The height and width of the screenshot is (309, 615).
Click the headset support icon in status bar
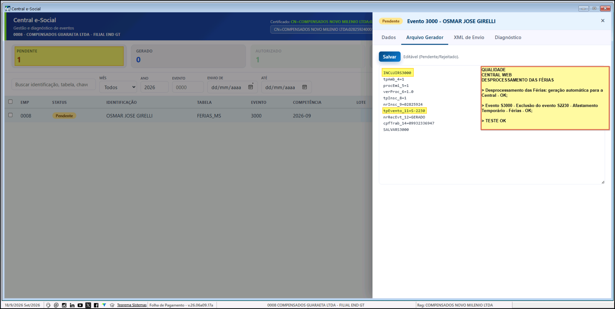click(48, 305)
